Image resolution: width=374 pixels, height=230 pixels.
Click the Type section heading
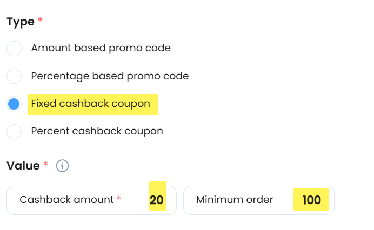coord(21,22)
